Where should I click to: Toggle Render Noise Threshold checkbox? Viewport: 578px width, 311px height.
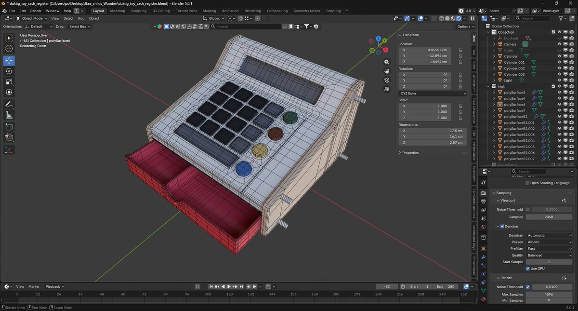[527, 287]
